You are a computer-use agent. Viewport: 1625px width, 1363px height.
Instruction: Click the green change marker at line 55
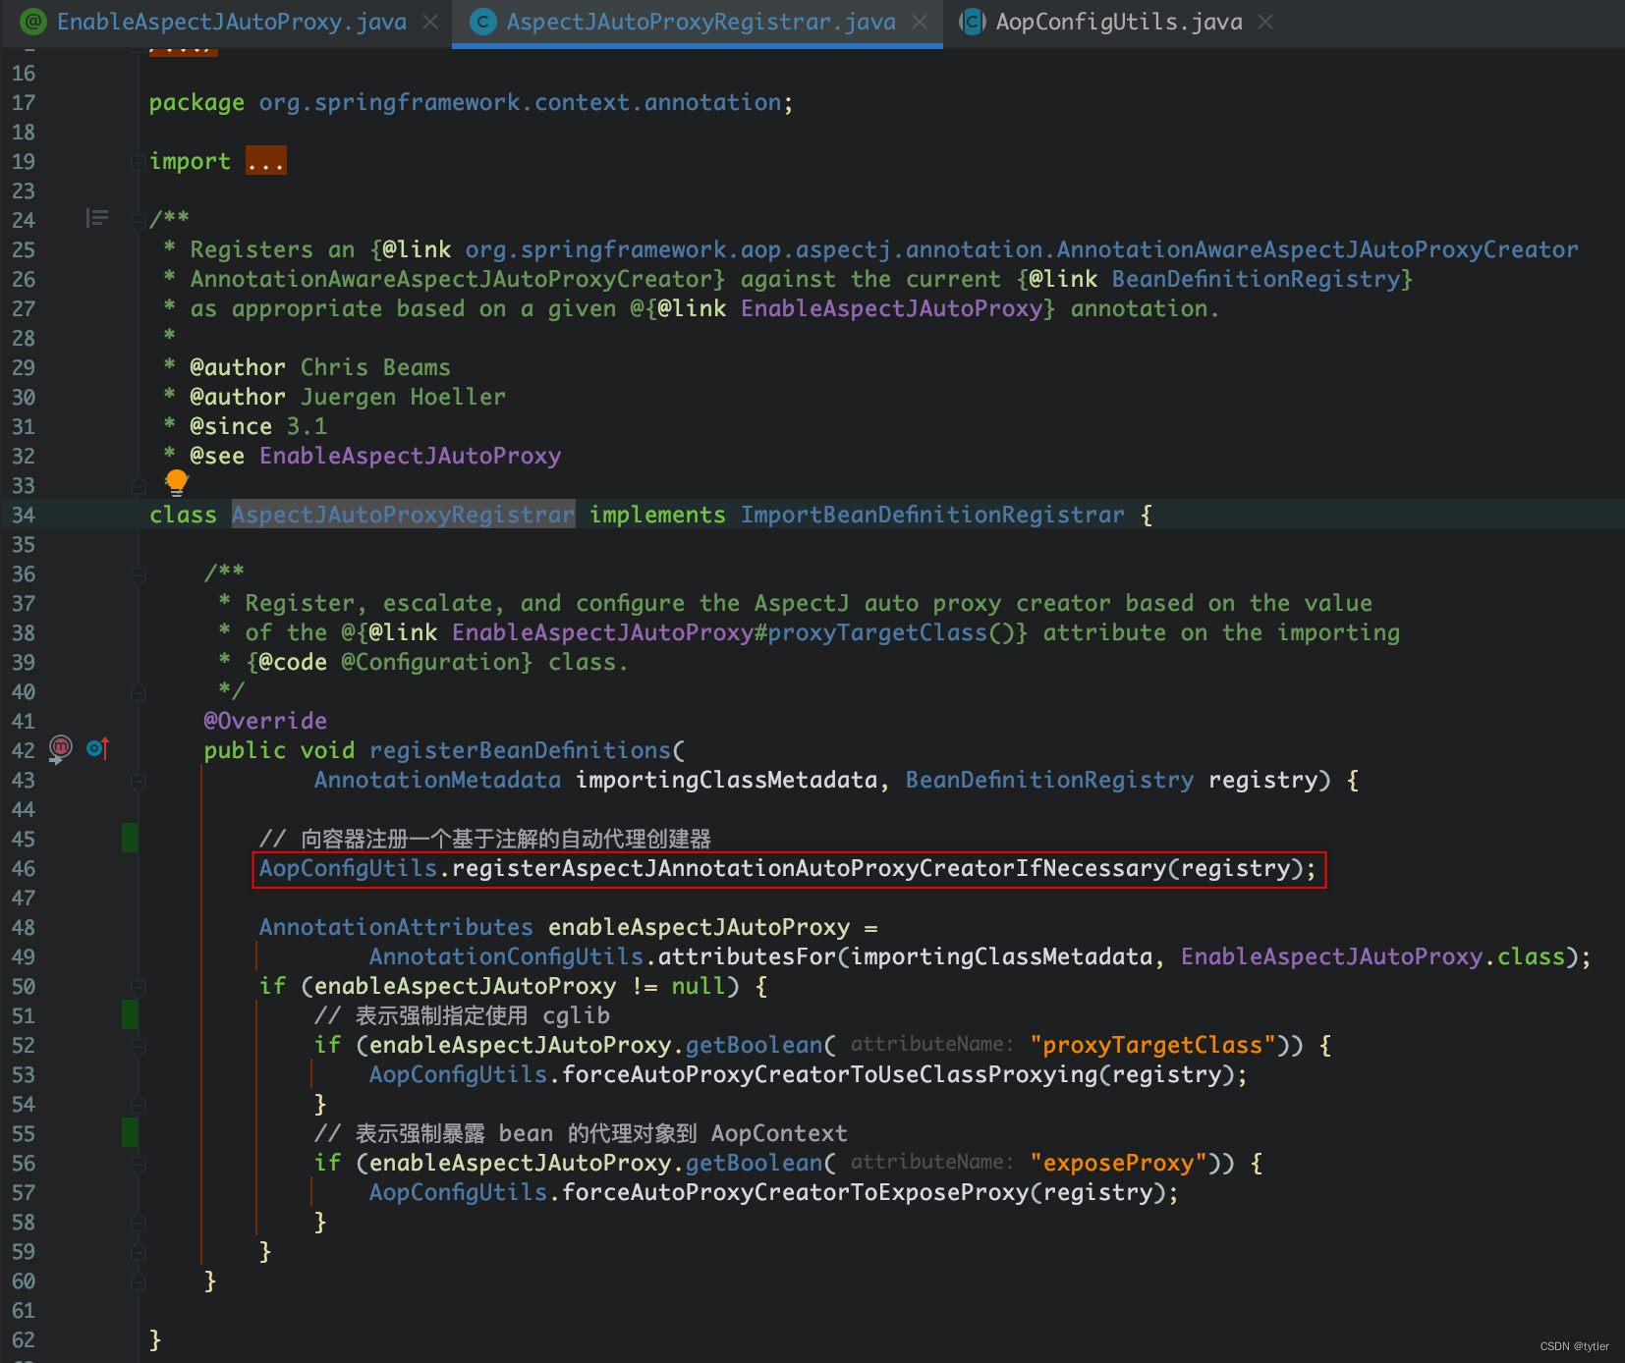pos(130,1132)
